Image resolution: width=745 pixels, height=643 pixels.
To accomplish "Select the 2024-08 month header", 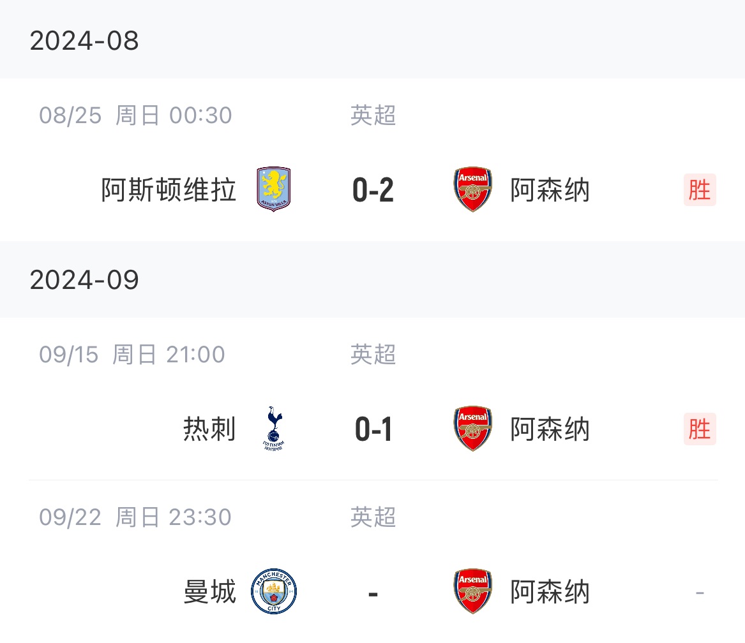I will click(x=84, y=41).
